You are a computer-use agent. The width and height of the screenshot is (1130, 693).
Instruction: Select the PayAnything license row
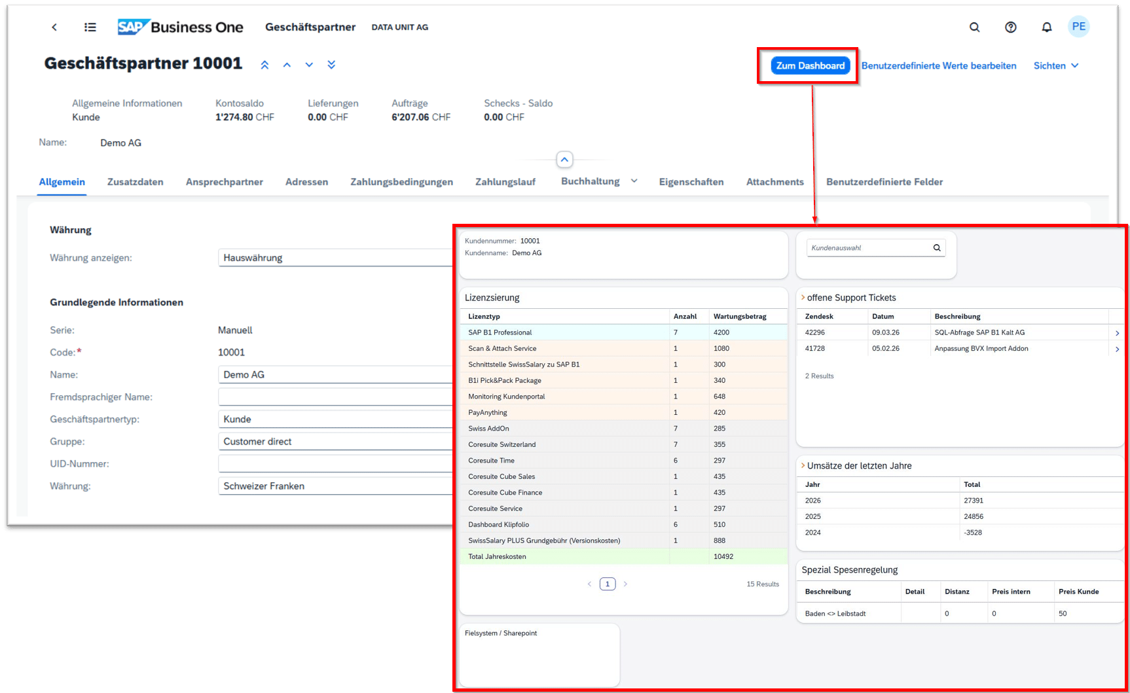624,413
